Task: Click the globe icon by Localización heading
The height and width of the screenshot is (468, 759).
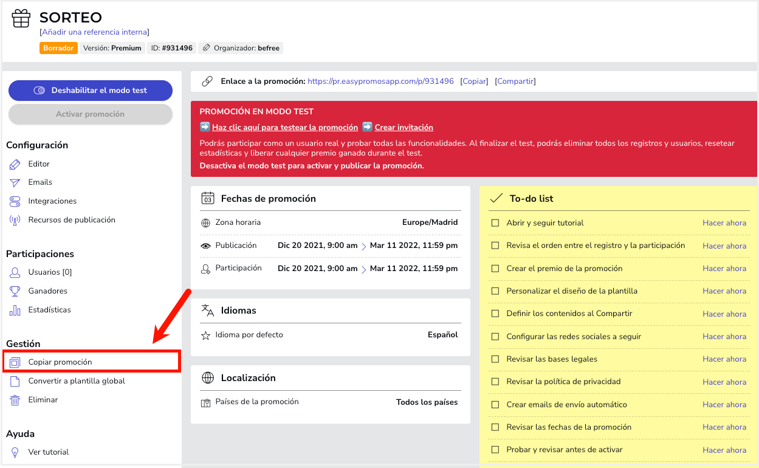Action: 208,377
